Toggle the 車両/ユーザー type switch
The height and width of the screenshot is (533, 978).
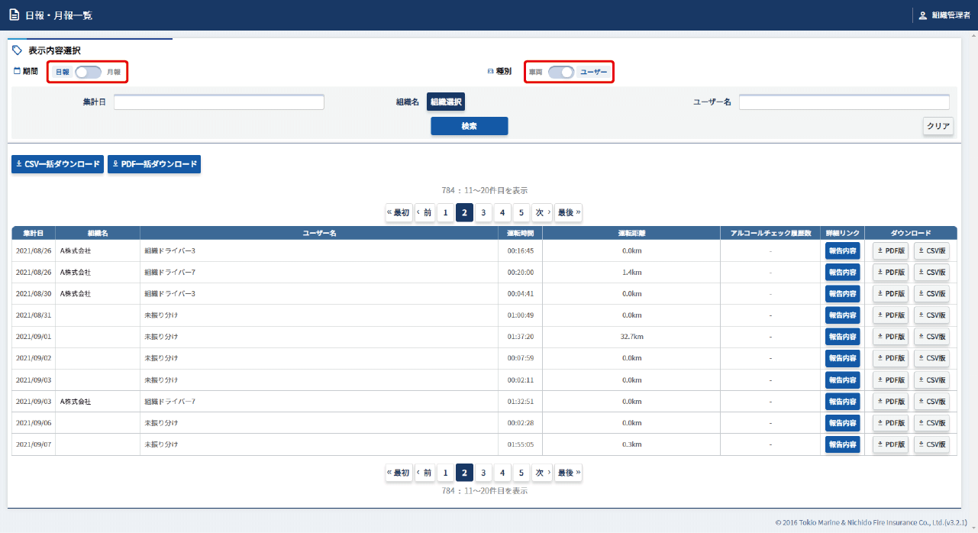click(561, 72)
